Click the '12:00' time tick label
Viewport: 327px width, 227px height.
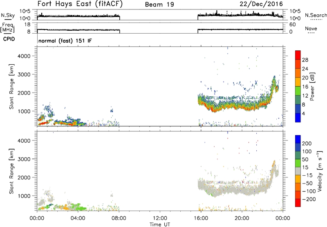[x=160, y=218]
